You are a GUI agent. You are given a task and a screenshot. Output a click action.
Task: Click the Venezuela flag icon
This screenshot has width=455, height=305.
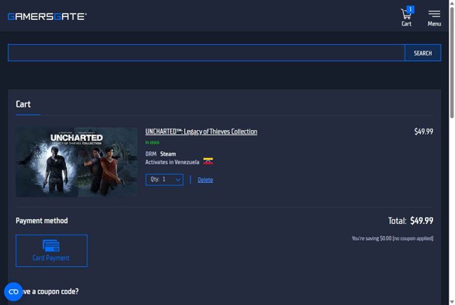tap(208, 161)
